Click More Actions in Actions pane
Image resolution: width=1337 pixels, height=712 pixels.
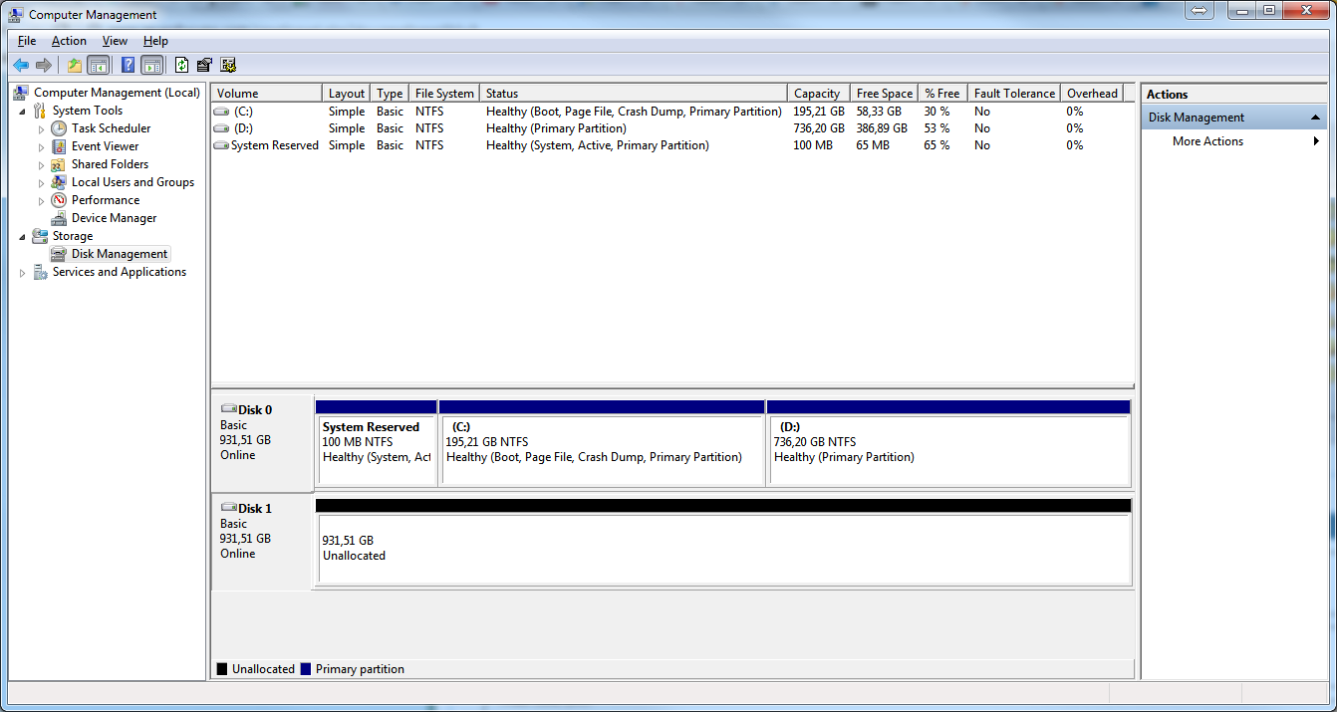point(1207,141)
